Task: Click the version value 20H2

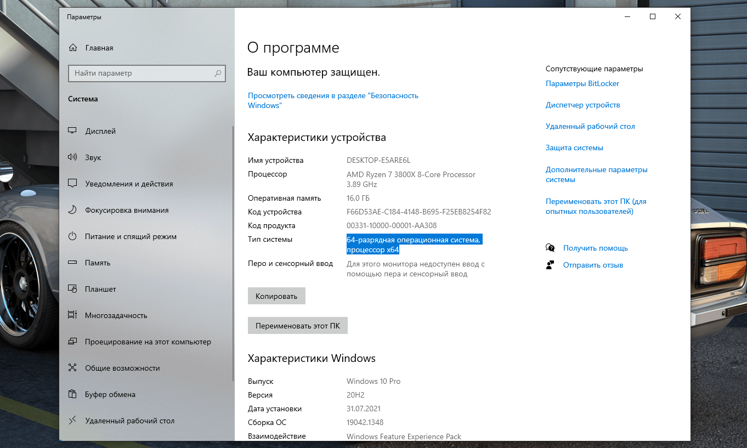Action: point(355,395)
